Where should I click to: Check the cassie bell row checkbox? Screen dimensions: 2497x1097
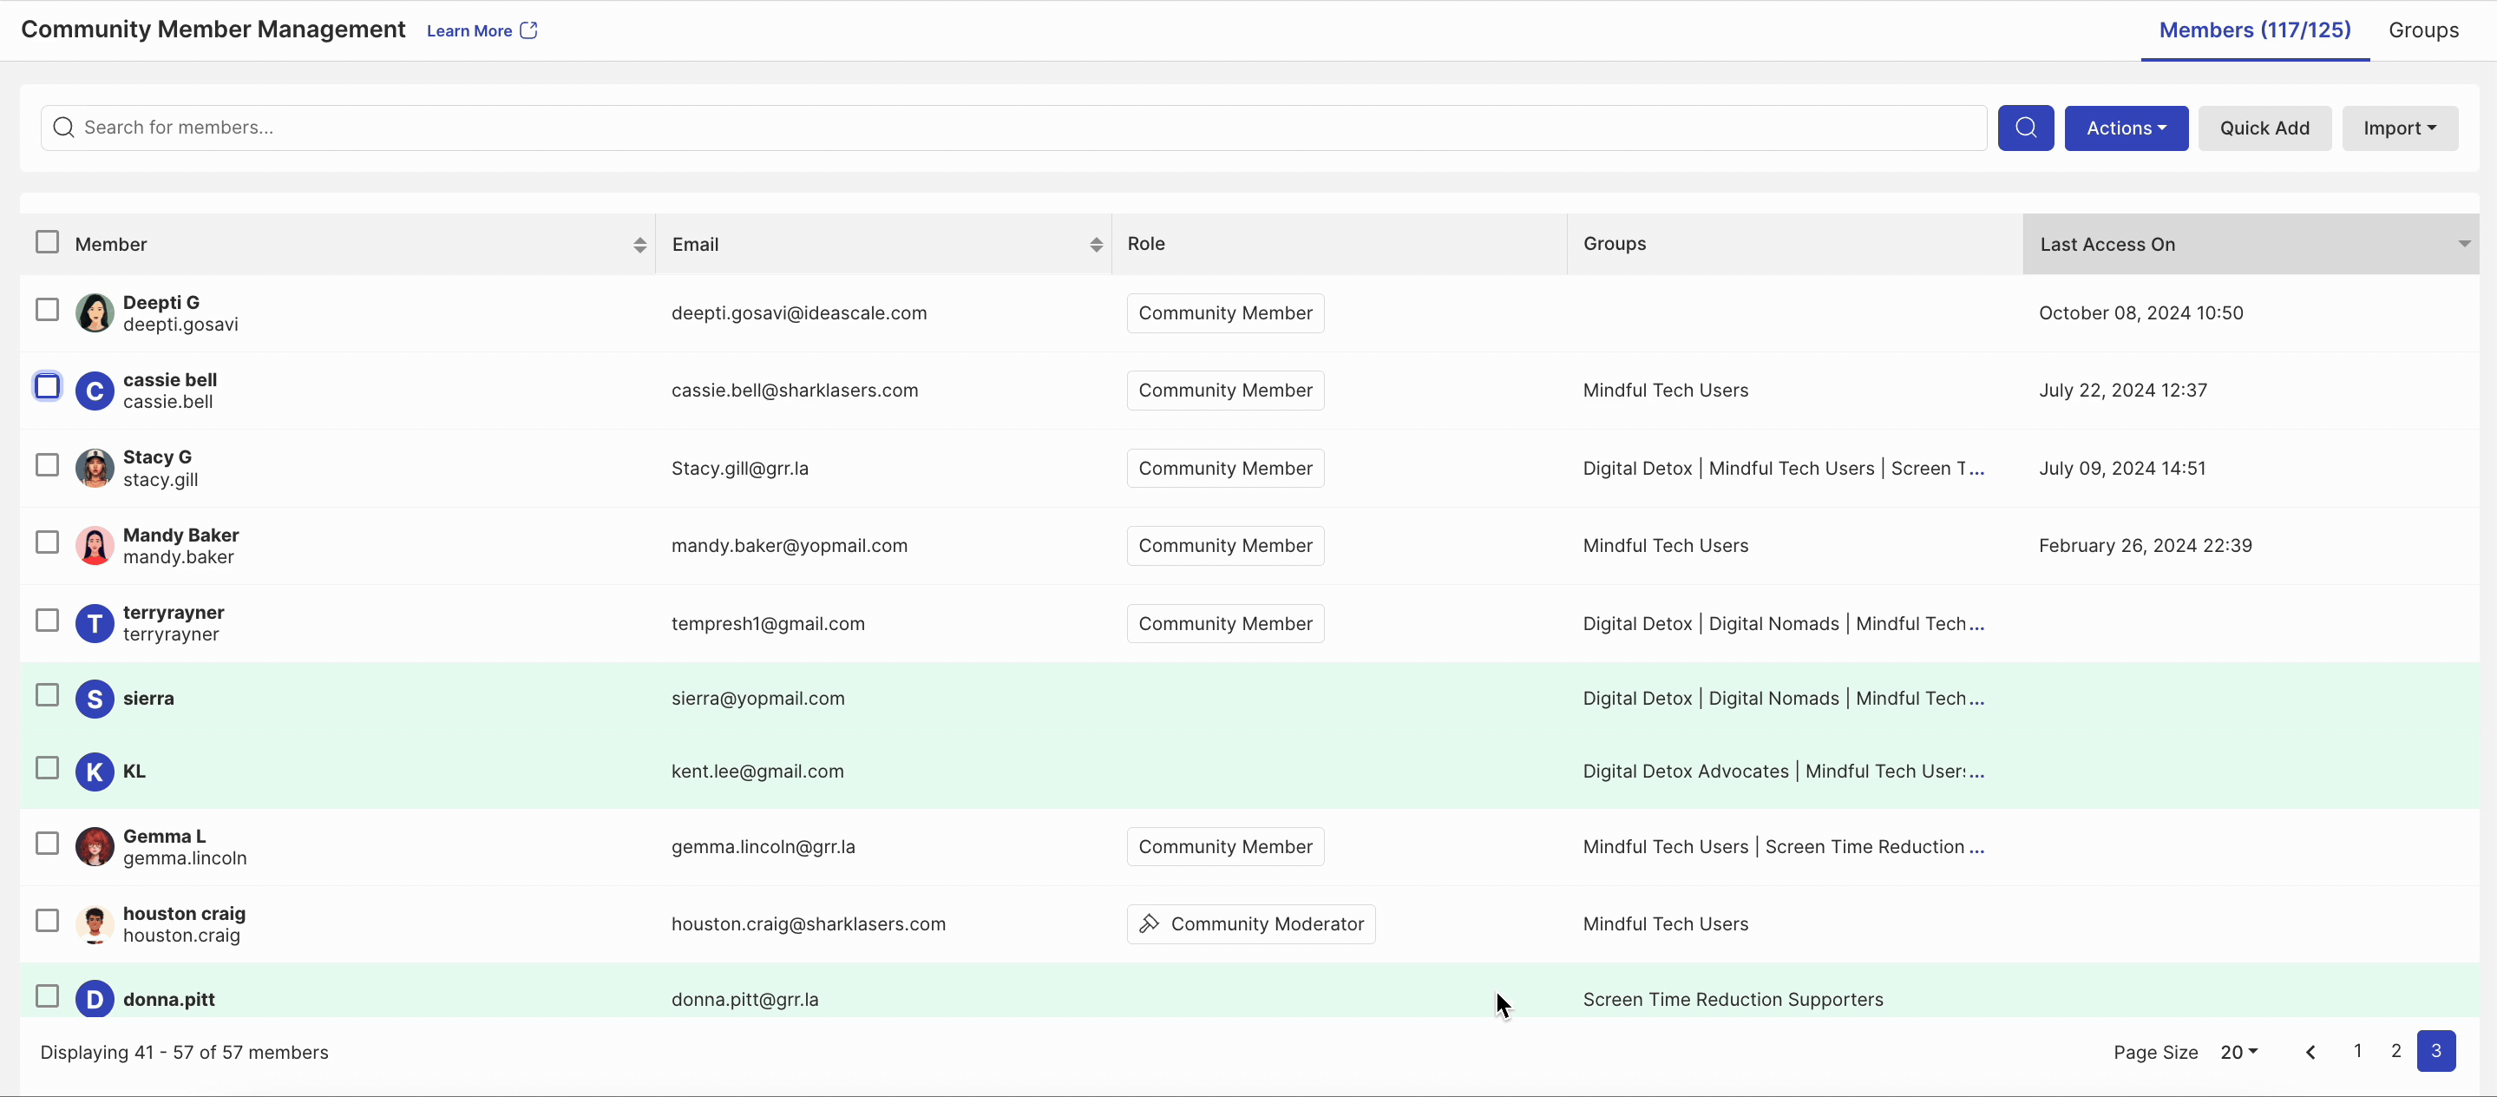point(47,387)
